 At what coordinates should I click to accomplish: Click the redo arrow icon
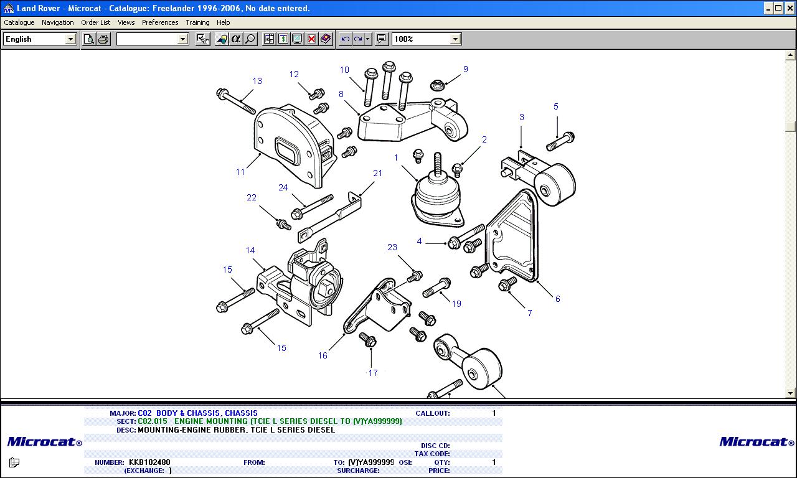358,39
